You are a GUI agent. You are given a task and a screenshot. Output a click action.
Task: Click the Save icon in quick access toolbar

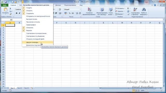coord(6,2)
